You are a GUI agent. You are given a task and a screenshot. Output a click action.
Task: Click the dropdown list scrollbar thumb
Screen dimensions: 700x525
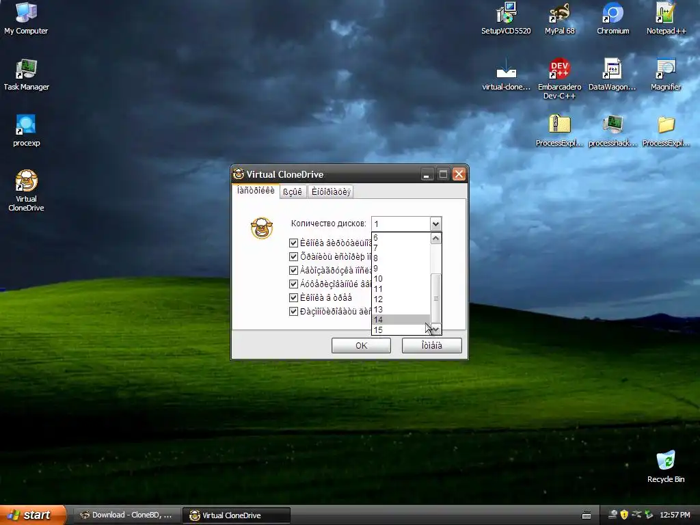pos(435,298)
